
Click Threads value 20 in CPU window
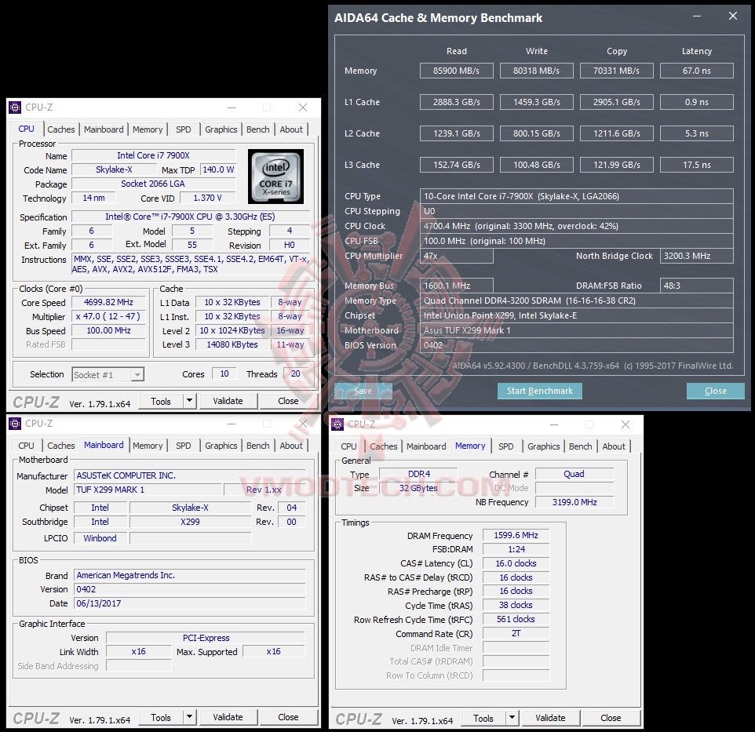coord(296,374)
